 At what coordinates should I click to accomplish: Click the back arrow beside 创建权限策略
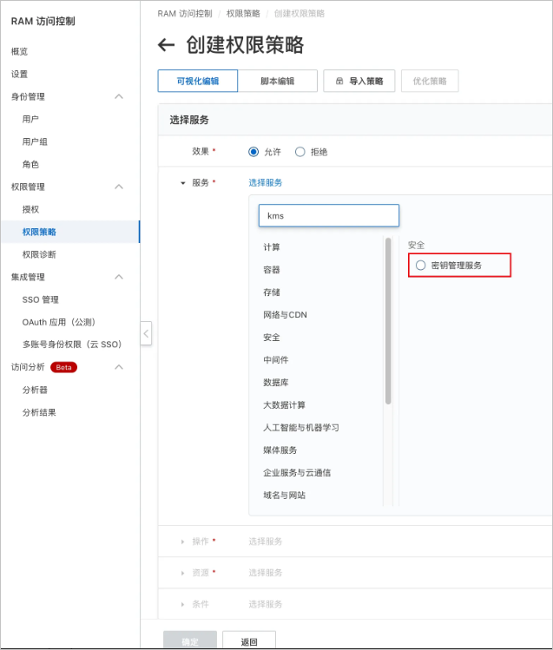tap(166, 45)
